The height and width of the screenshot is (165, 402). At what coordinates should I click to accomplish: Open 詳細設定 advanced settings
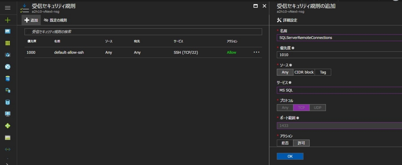(287, 20)
